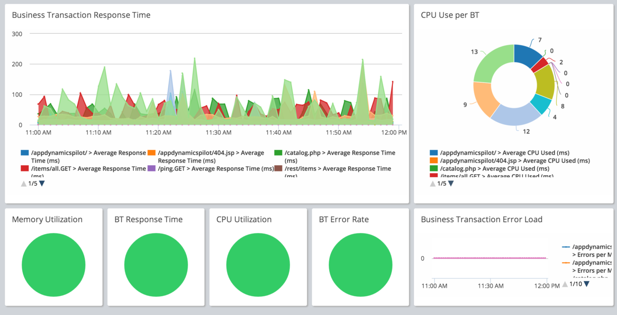Open the BT Error Rate health indicator
The height and width of the screenshot is (315, 617).
click(x=360, y=264)
